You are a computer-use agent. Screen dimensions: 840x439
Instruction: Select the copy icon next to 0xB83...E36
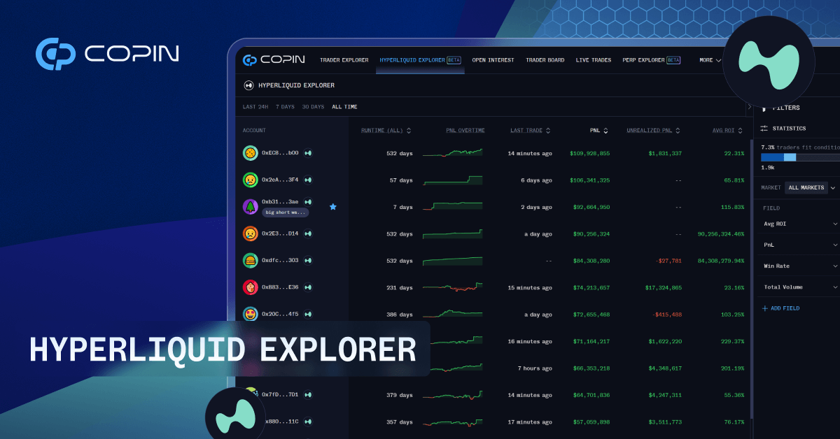(307, 287)
